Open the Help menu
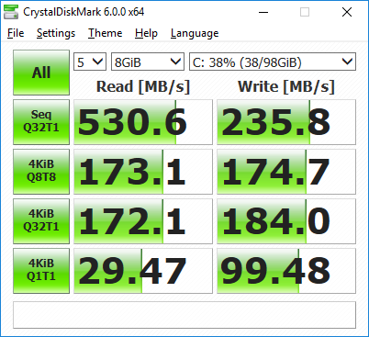This screenshot has height=337, width=369. coord(146,33)
